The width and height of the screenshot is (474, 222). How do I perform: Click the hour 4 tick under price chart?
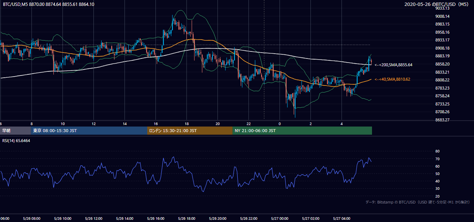(x=342, y=124)
